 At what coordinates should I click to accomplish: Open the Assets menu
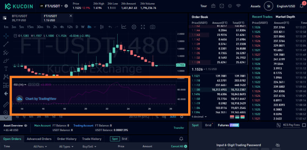255,6
